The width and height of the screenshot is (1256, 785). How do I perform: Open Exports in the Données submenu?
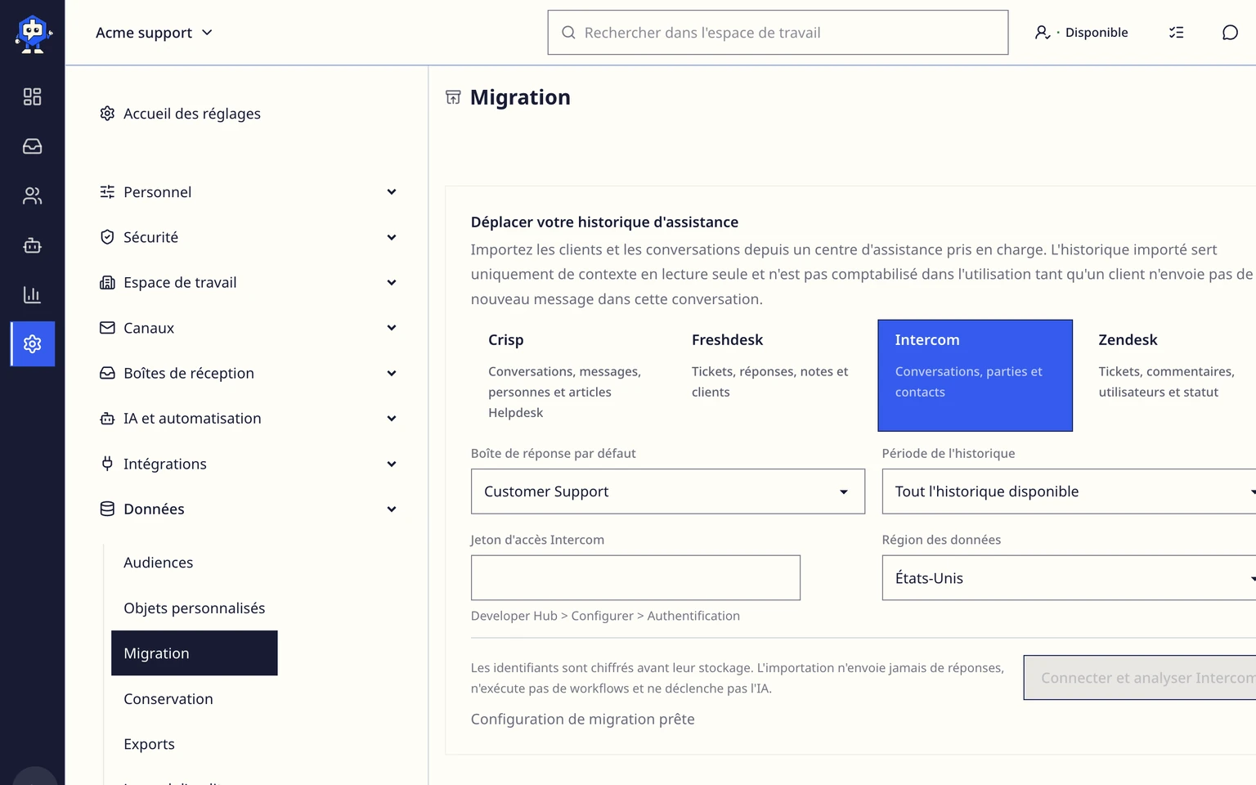(x=149, y=744)
